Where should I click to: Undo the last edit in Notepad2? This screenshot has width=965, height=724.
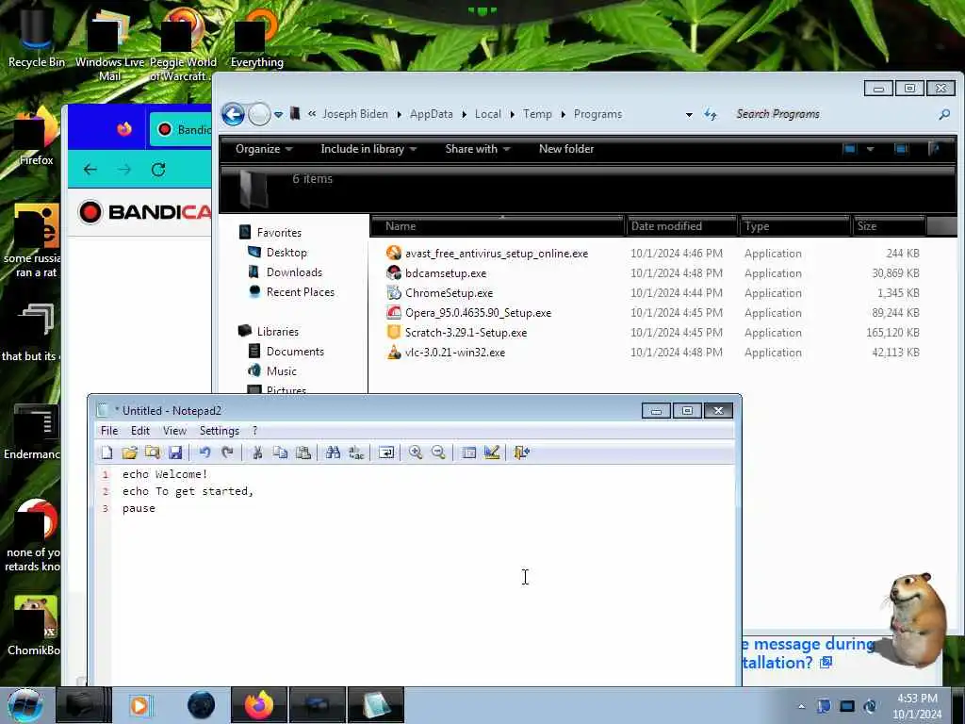(x=204, y=452)
